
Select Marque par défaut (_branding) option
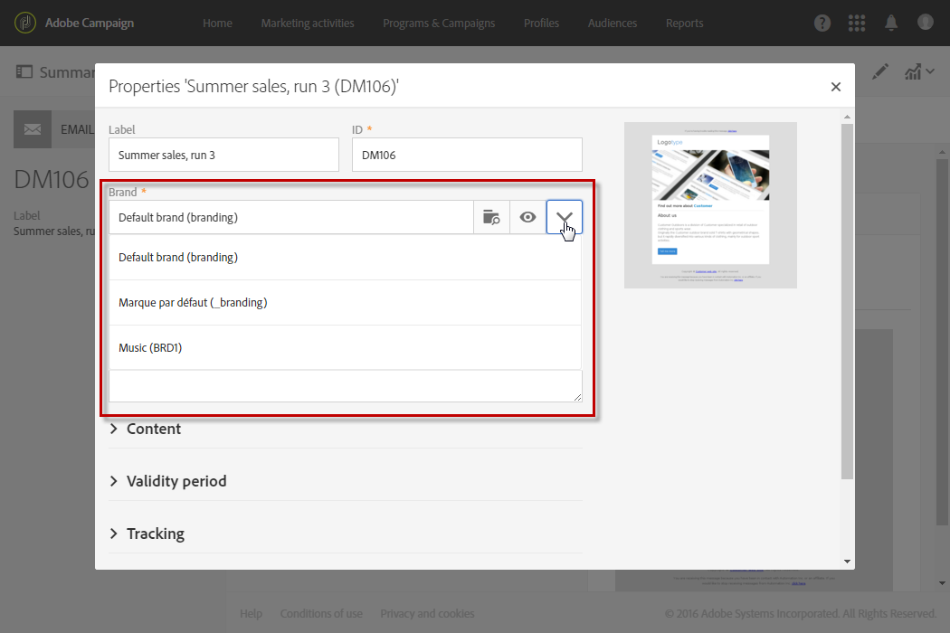pos(345,302)
